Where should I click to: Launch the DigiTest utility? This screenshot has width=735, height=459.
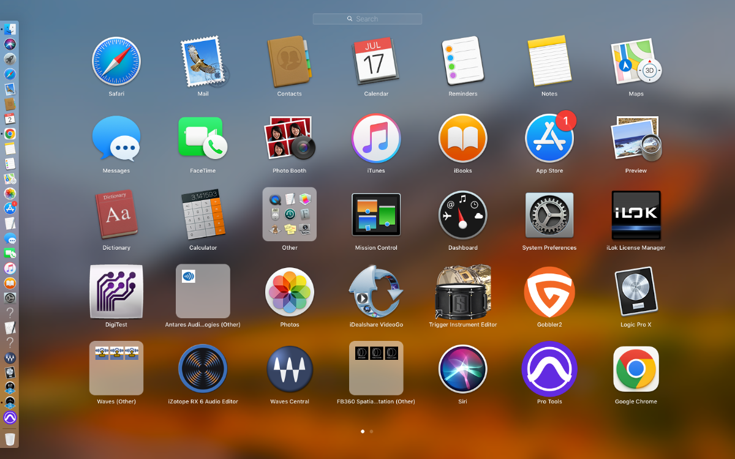tap(116, 292)
